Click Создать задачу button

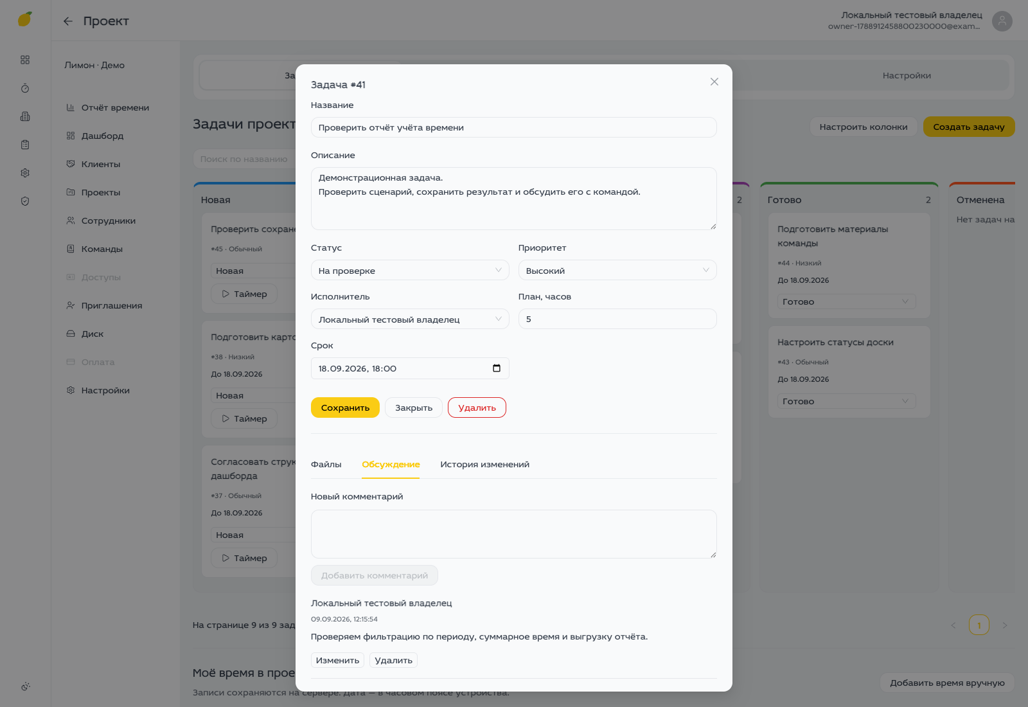[969, 127]
